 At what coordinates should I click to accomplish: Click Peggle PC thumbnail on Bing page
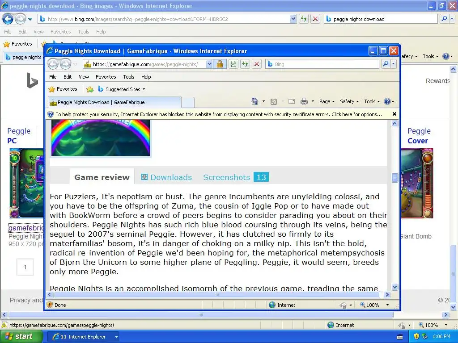[x=26, y=183]
